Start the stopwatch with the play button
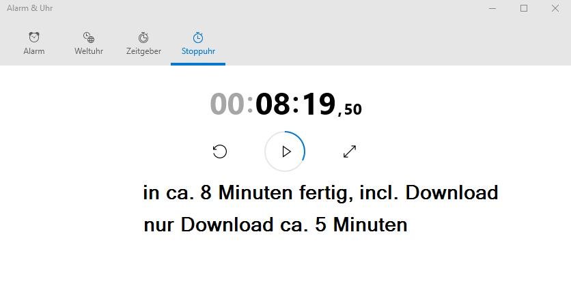 (285, 152)
